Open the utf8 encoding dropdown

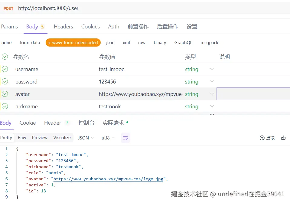point(108,138)
